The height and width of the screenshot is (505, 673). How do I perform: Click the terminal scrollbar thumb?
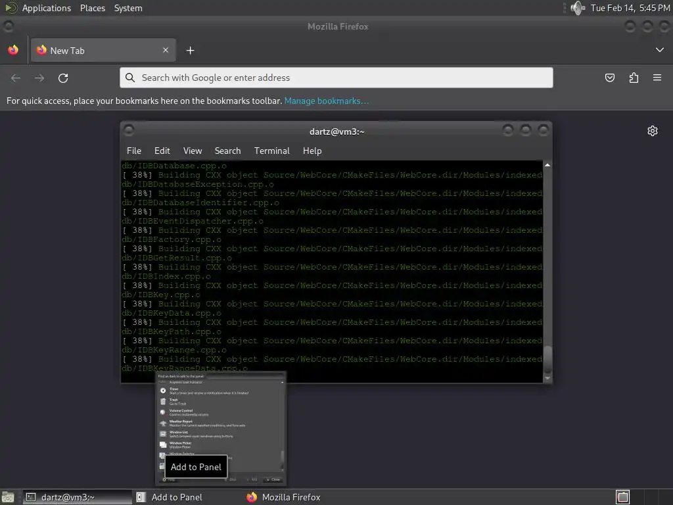(547, 360)
